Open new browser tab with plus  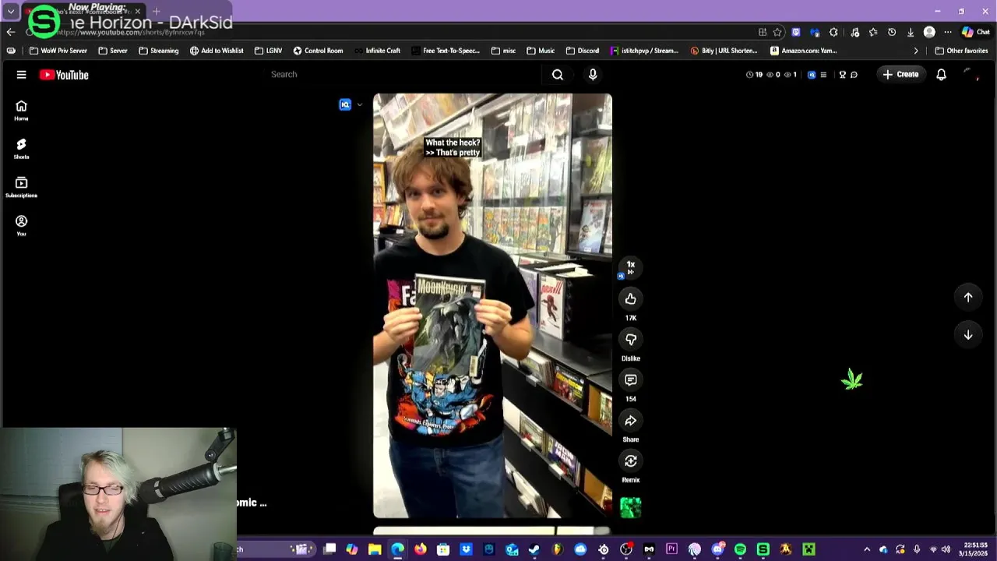pos(156,11)
